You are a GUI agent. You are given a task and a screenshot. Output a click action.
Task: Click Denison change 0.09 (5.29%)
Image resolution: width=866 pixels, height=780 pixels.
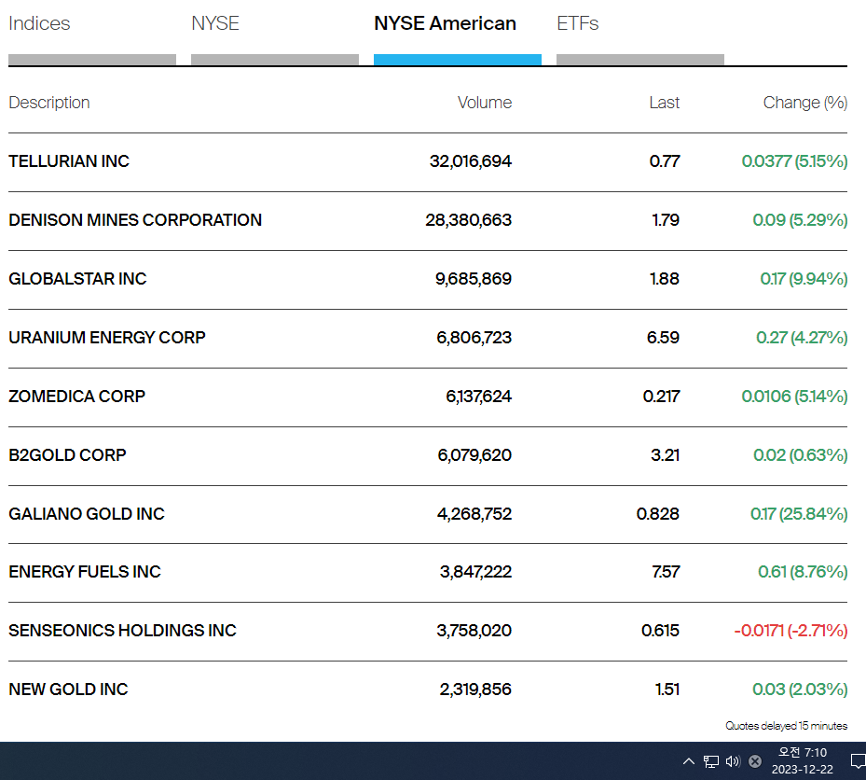[800, 219]
